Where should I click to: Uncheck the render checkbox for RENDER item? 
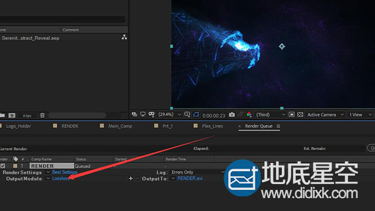pyautogui.click(x=2, y=166)
